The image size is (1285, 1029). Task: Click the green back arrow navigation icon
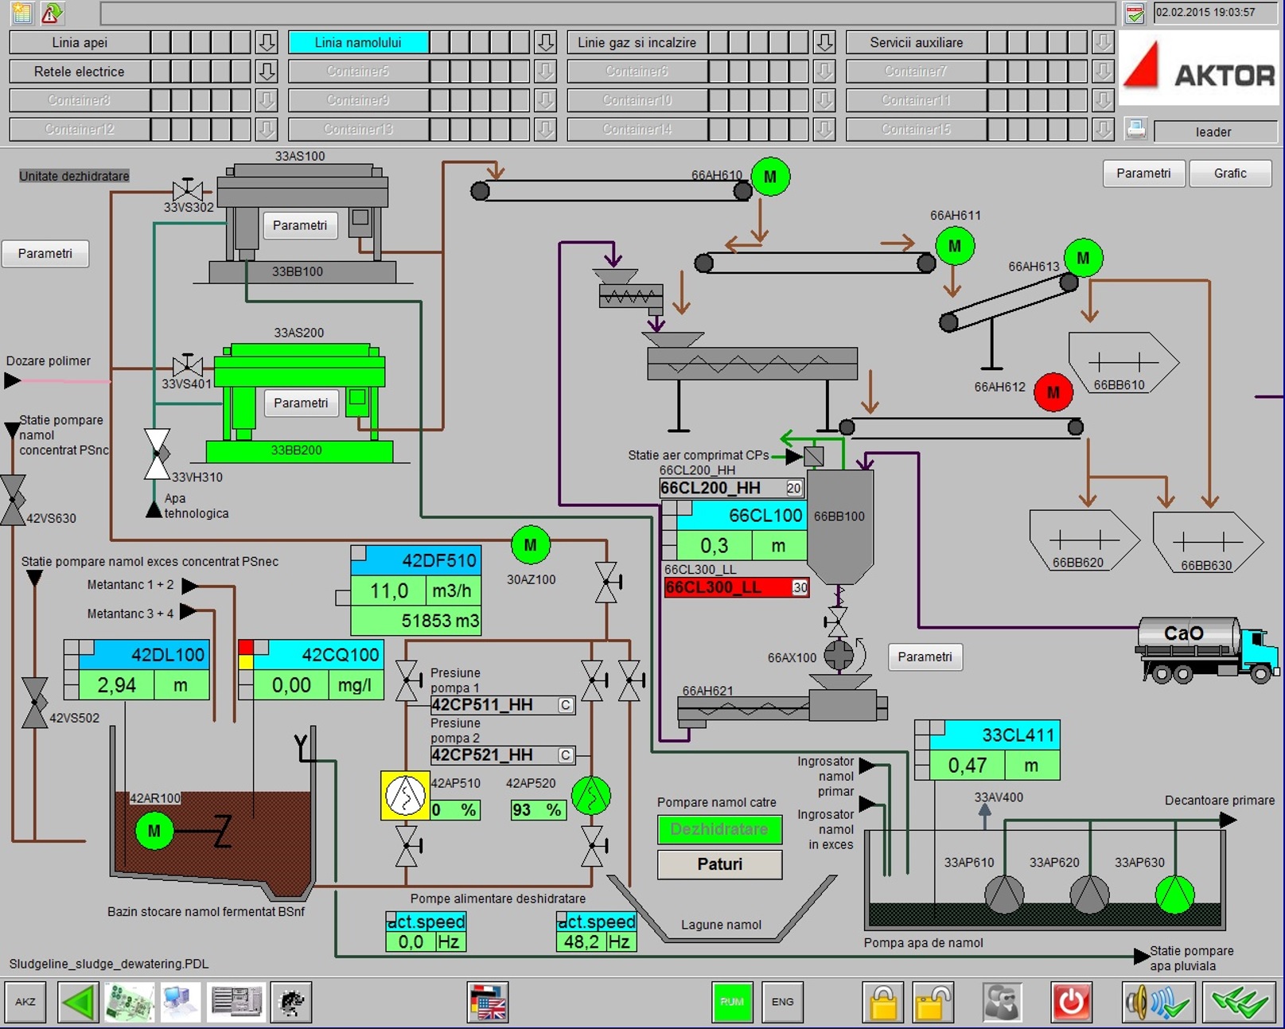click(79, 1002)
